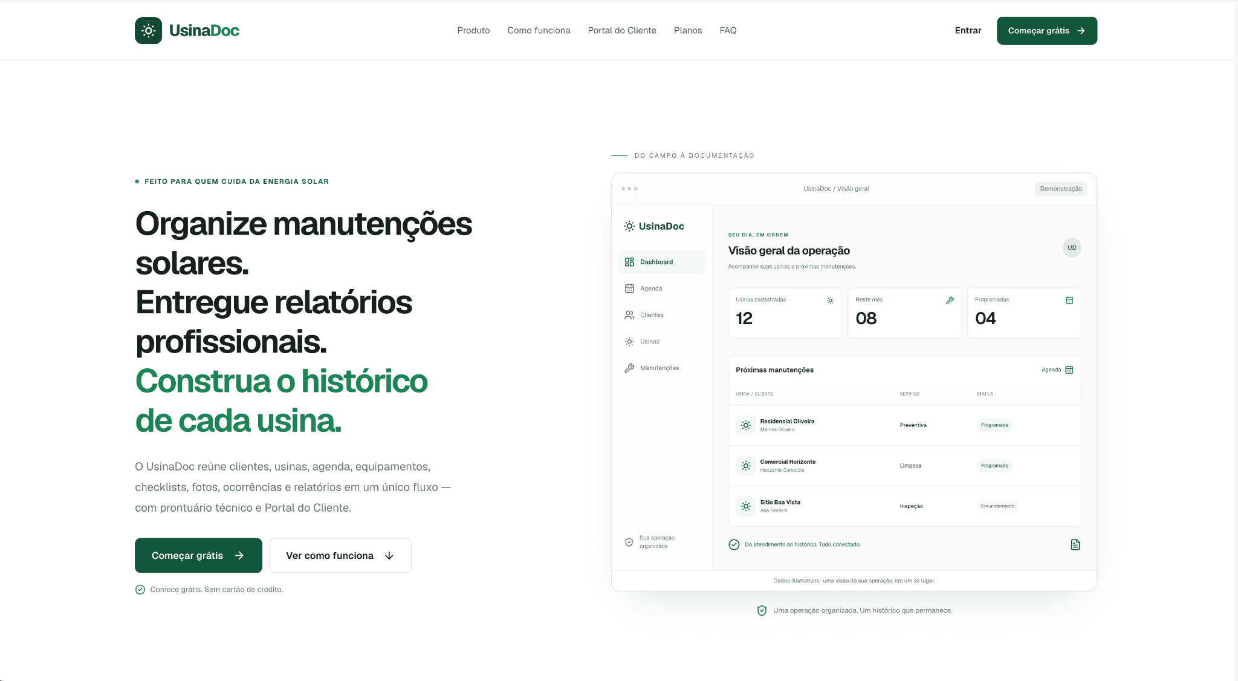Click the Demonstração badge
Screen dimensions: 1238x681
[1061, 189]
